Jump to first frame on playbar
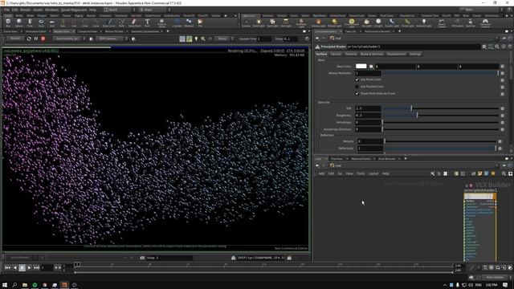 click(7, 267)
